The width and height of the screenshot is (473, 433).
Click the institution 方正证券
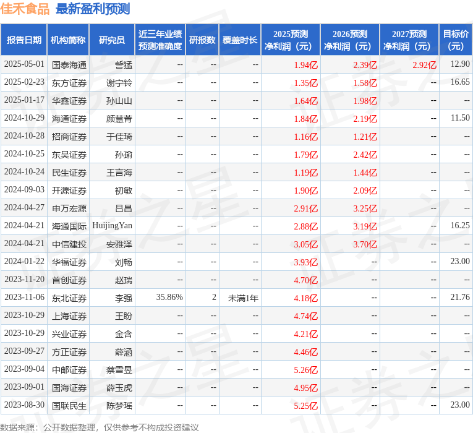coord(69,352)
